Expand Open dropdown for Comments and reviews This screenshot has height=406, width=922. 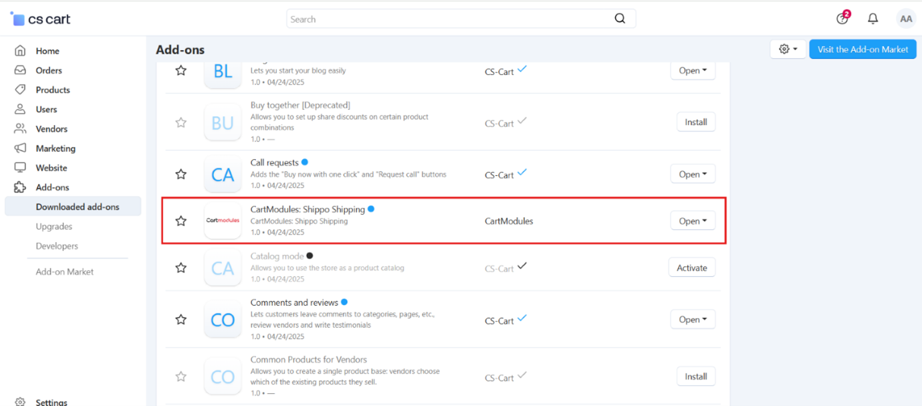click(x=693, y=319)
